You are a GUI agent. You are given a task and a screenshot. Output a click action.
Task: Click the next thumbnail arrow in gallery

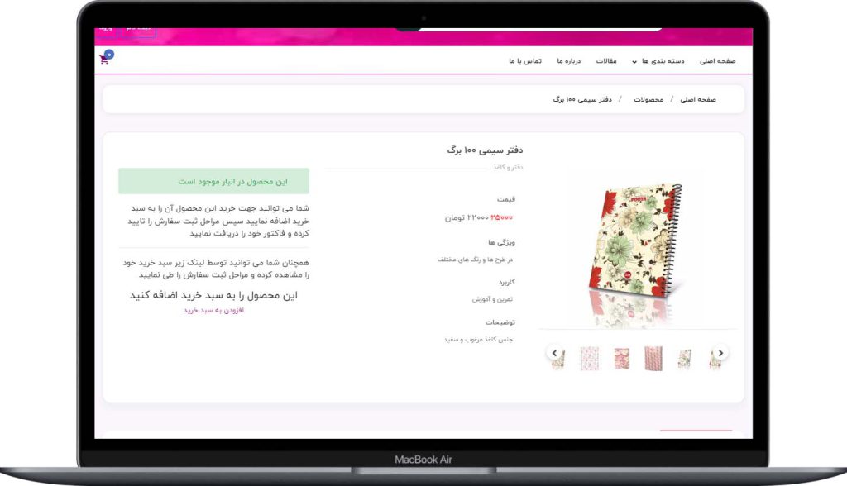pyautogui.click(x=721, y=353)
